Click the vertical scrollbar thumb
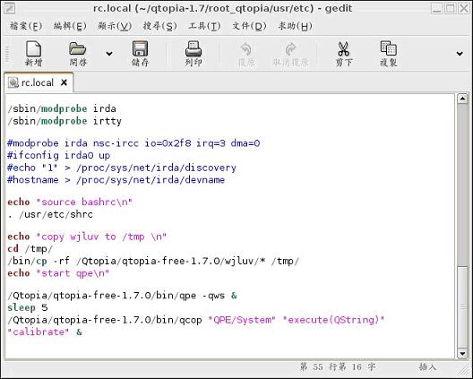 coord(462,307)
